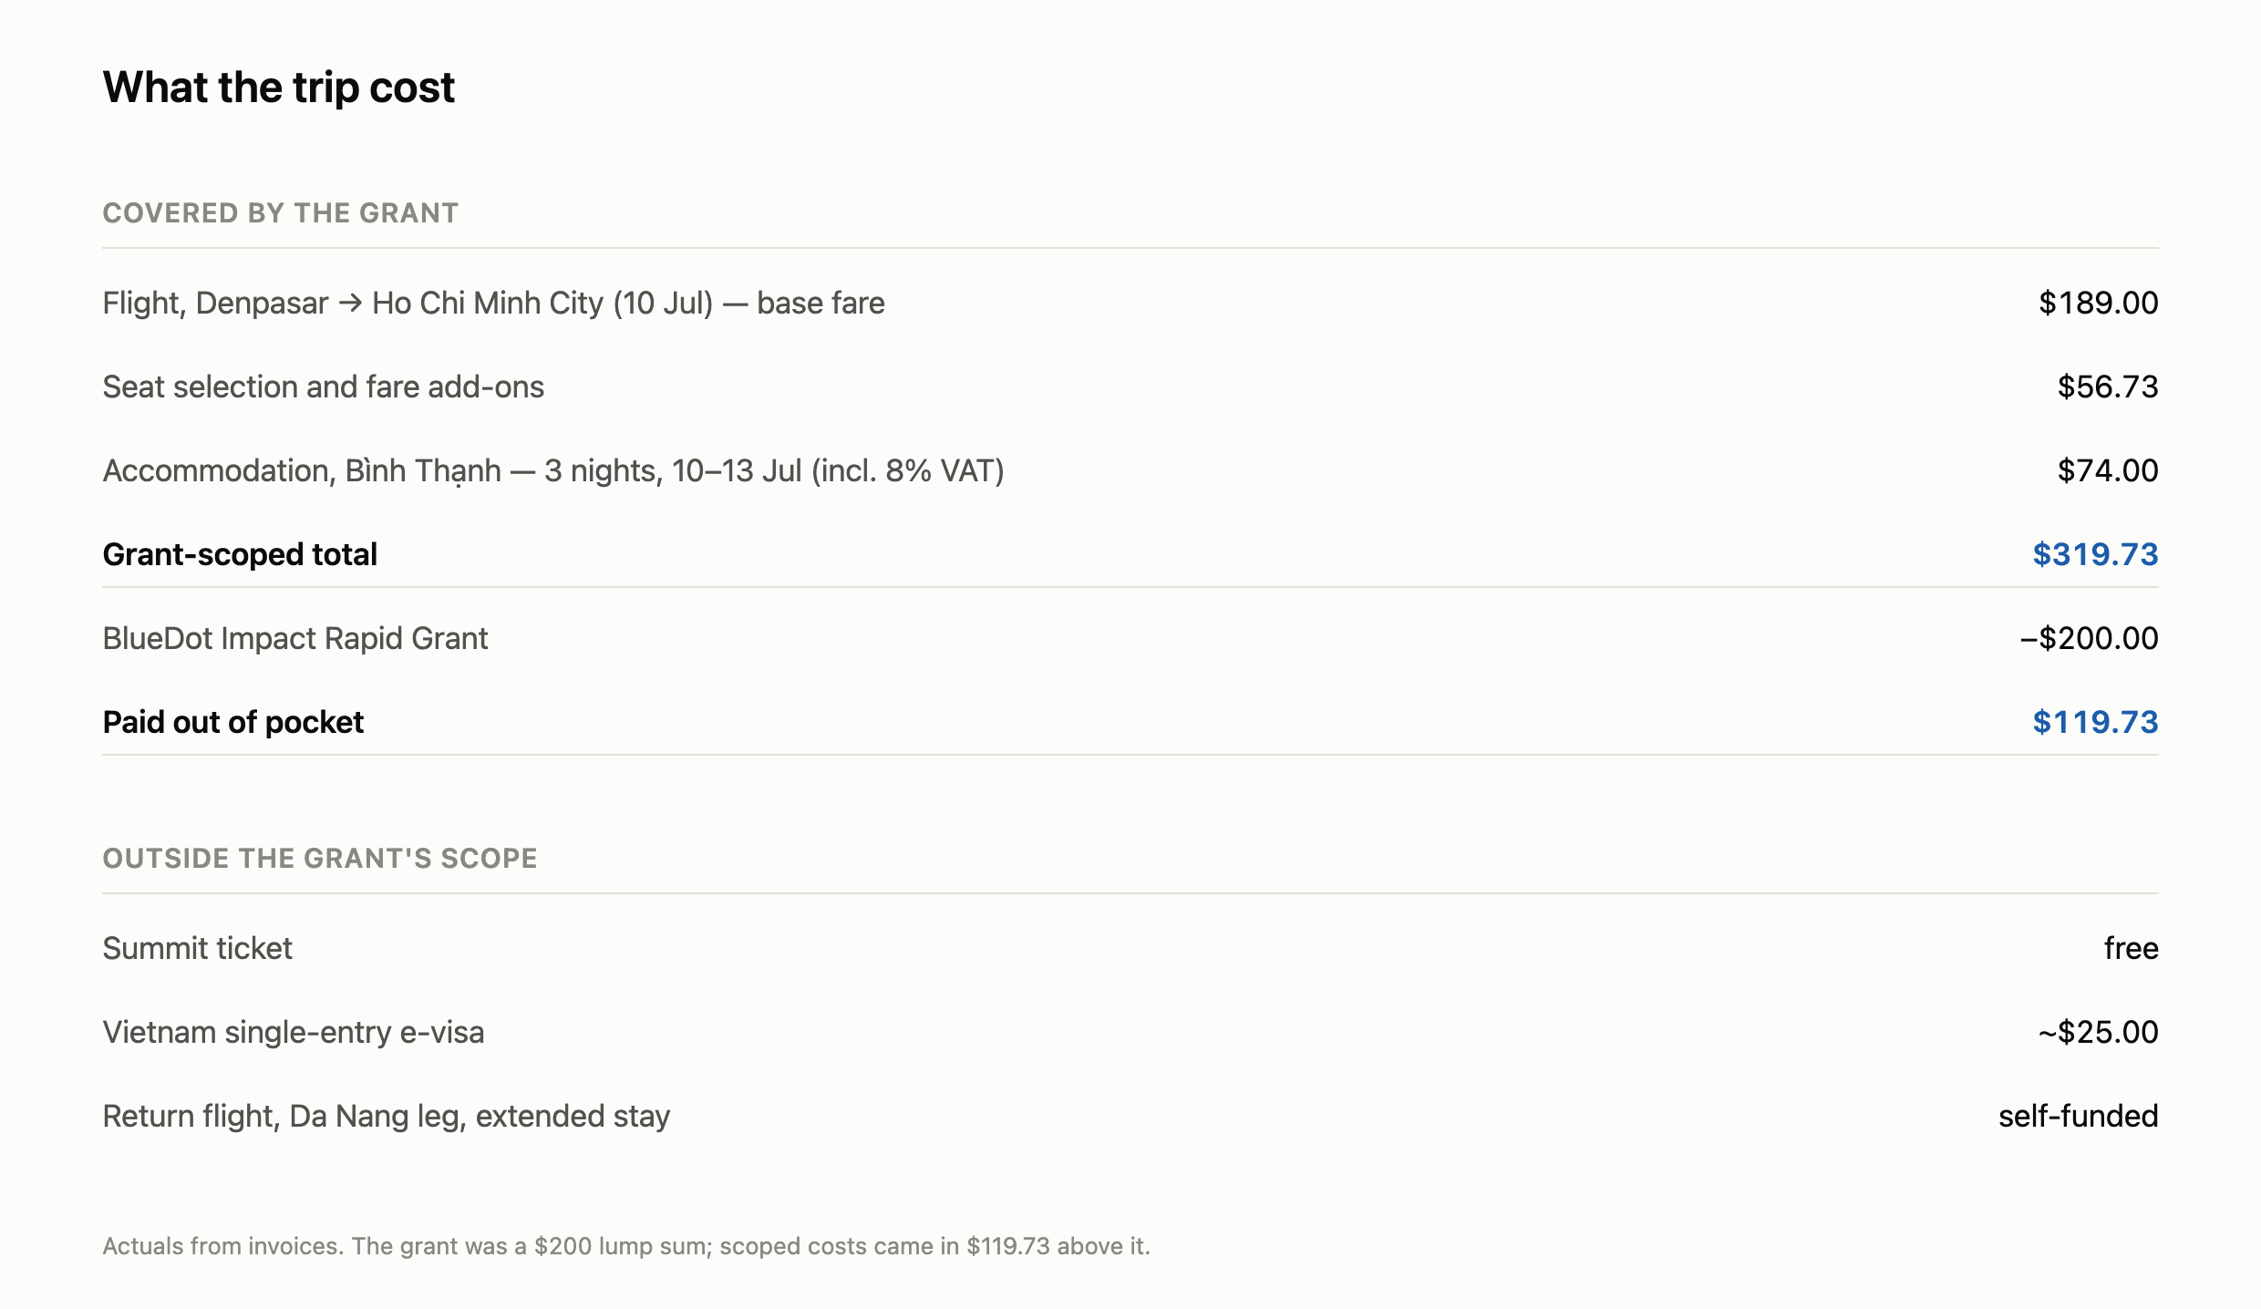Click the –$200.00 grant deduction amount
The image size is (2261, 1309).
2089,638
